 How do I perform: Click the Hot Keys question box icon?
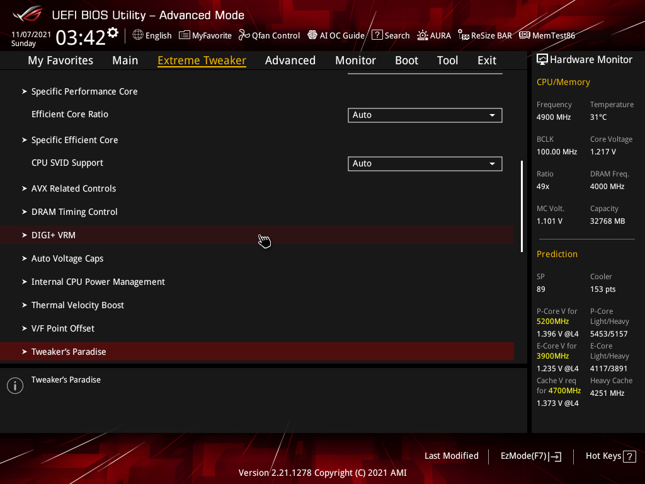(629, 456)
